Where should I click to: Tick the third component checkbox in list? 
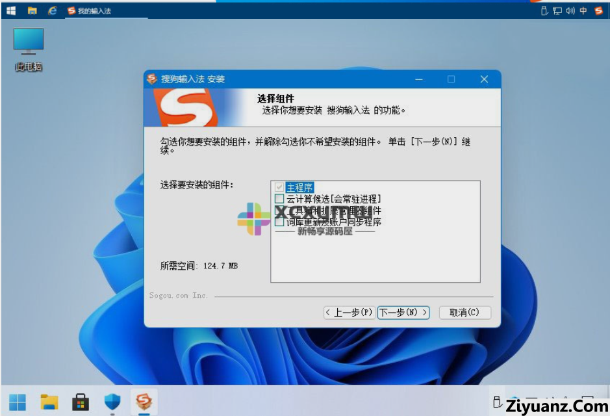point(279,211)
